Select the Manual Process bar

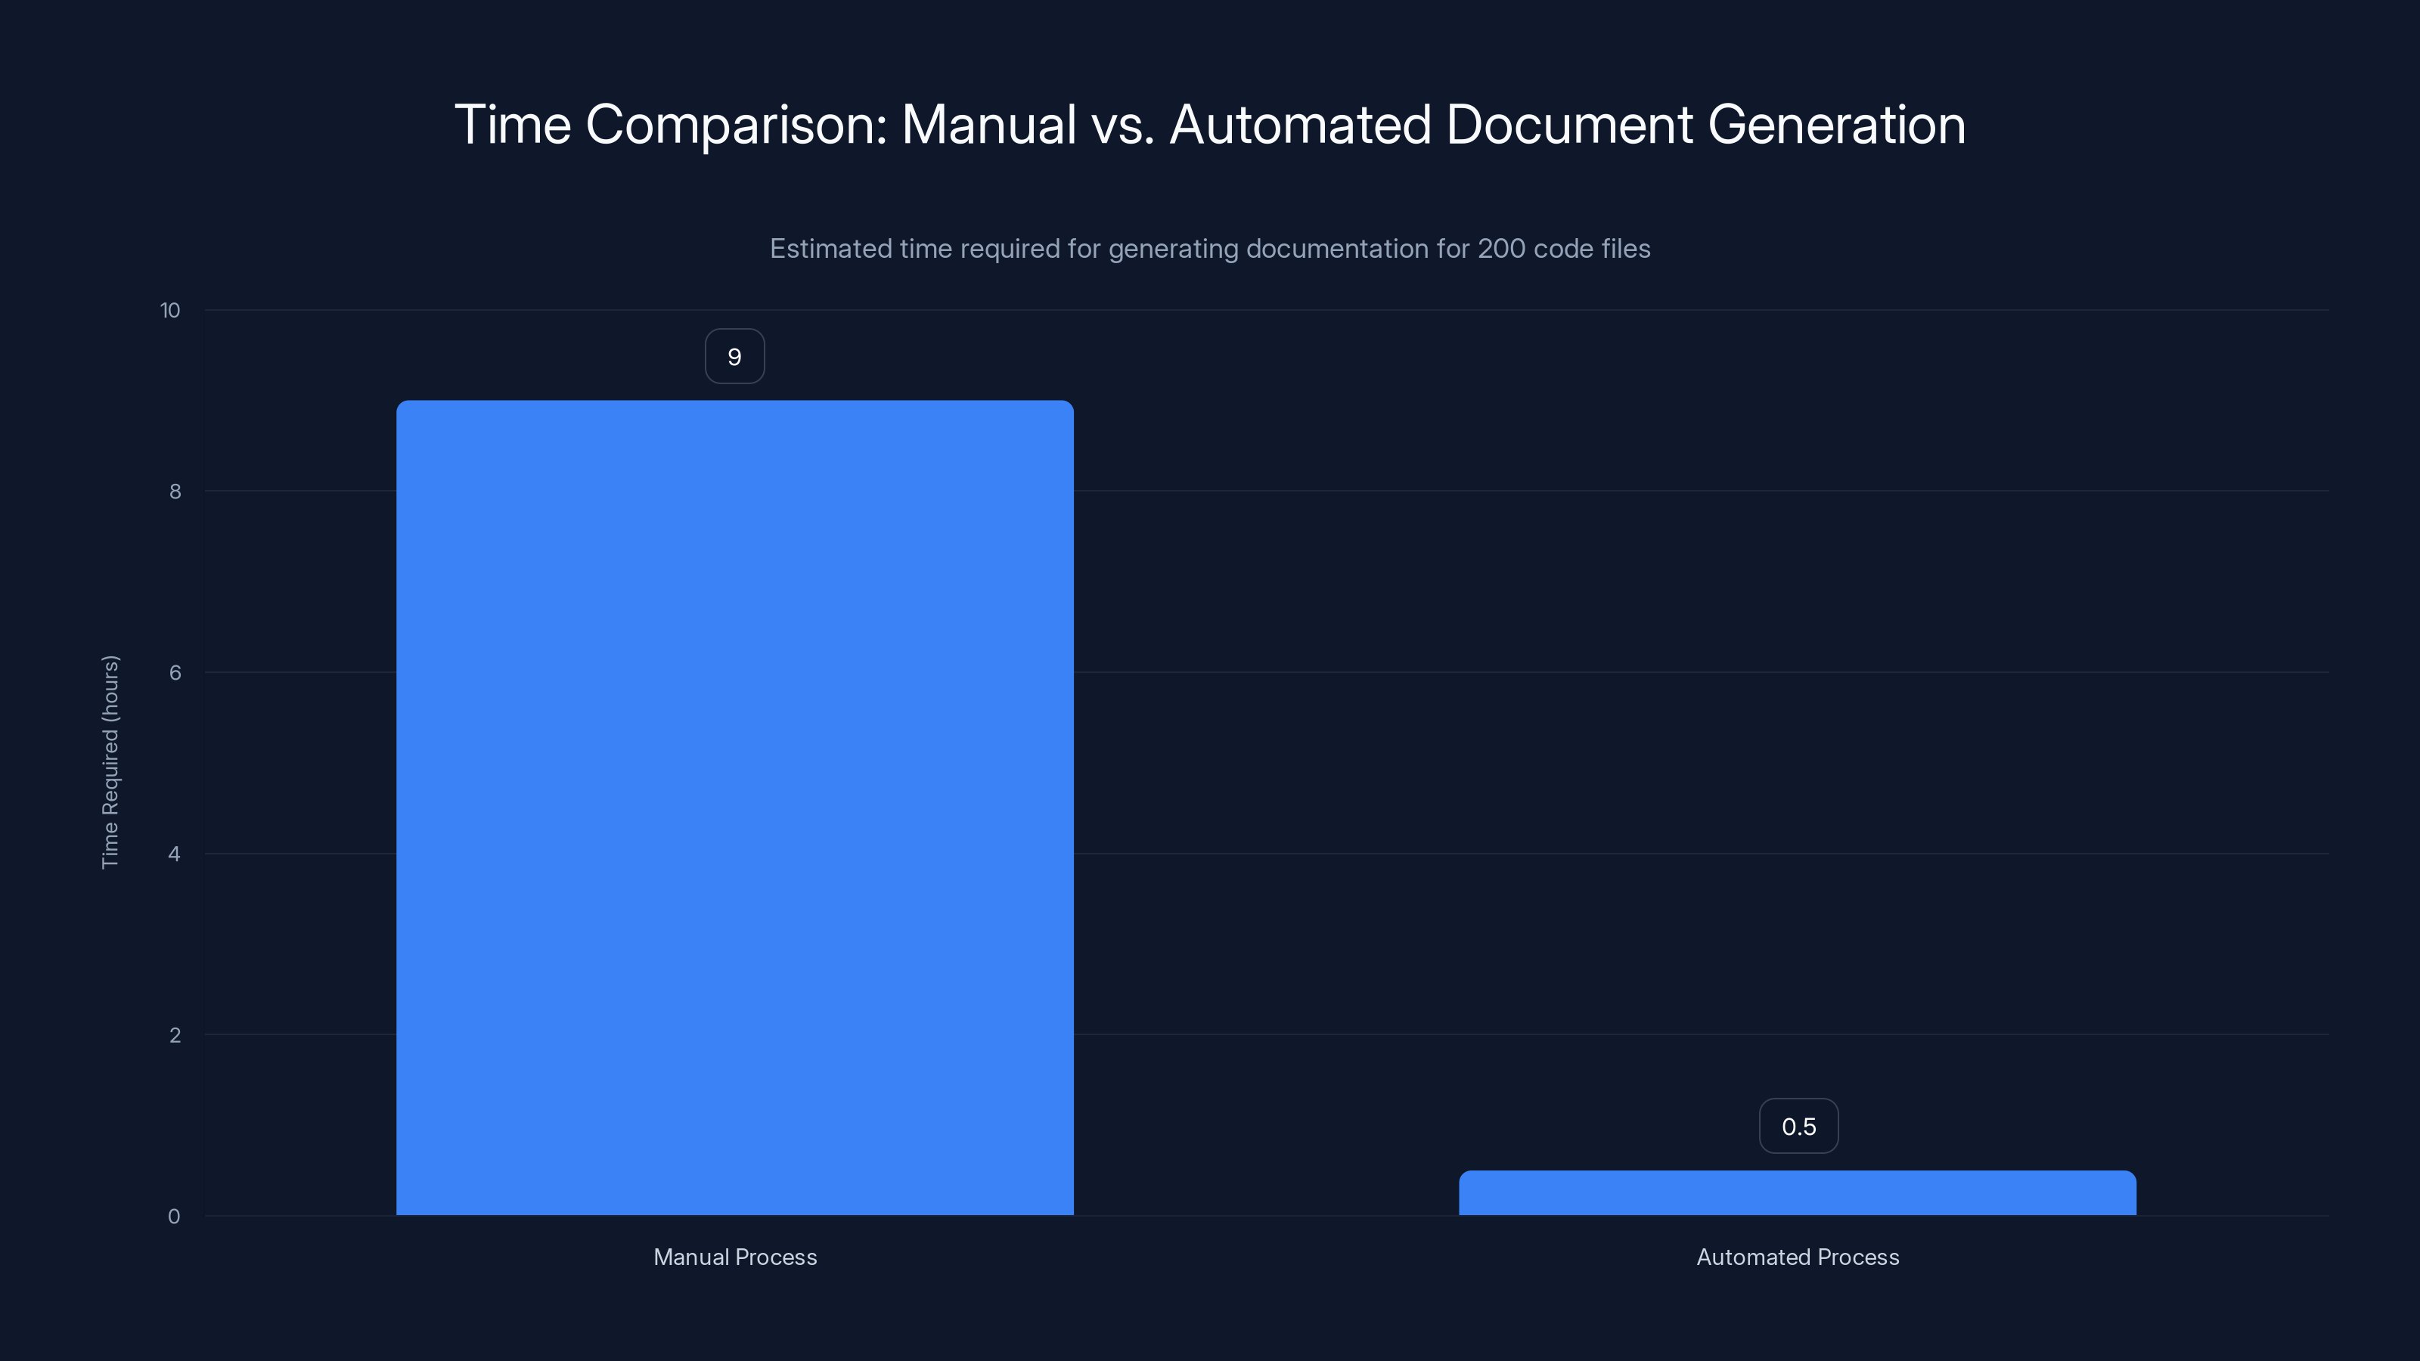[x=736, y=808]
